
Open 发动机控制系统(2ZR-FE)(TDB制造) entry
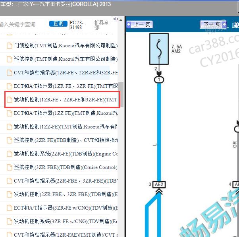66,153
